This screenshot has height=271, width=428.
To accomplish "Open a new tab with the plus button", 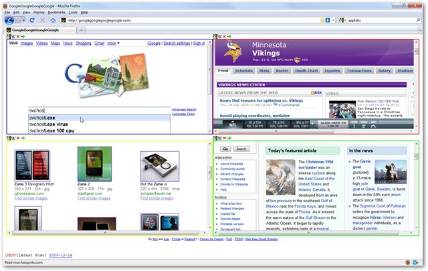I will 81,30.
